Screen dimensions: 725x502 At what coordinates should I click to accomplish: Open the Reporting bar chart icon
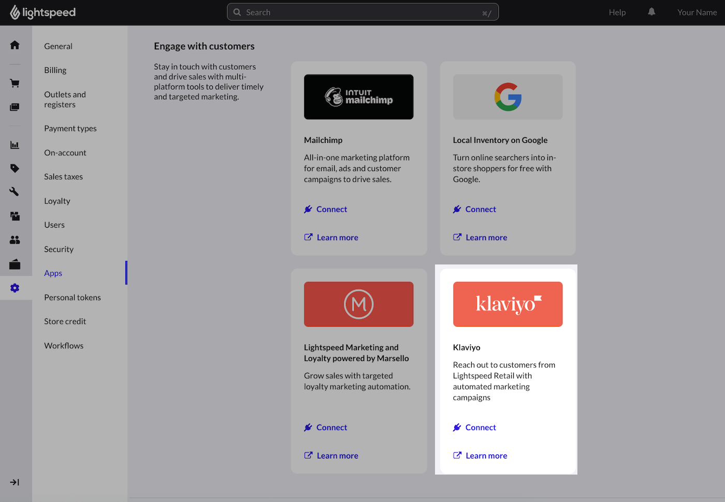(15, 145)
